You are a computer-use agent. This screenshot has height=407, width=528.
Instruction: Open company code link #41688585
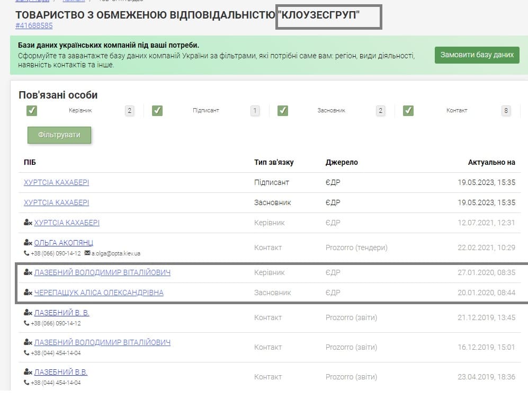[34, 25]
